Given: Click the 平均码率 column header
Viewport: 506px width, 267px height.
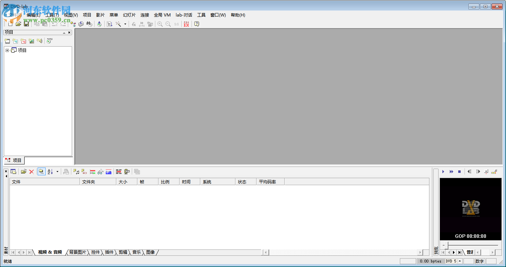Looking at the screenshot, I should point(271,182).
